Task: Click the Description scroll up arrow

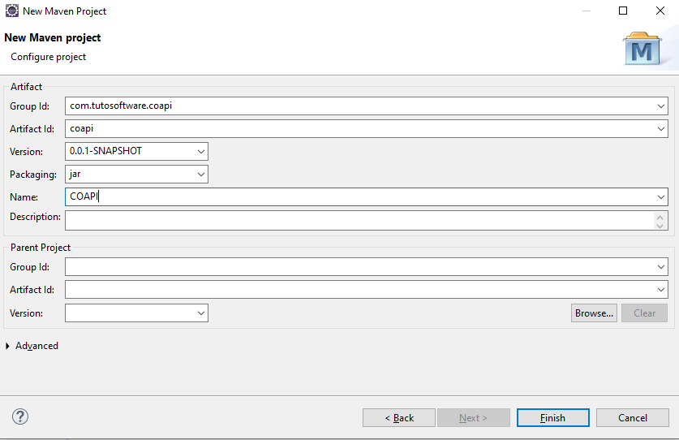Action: tap(660, 217)
